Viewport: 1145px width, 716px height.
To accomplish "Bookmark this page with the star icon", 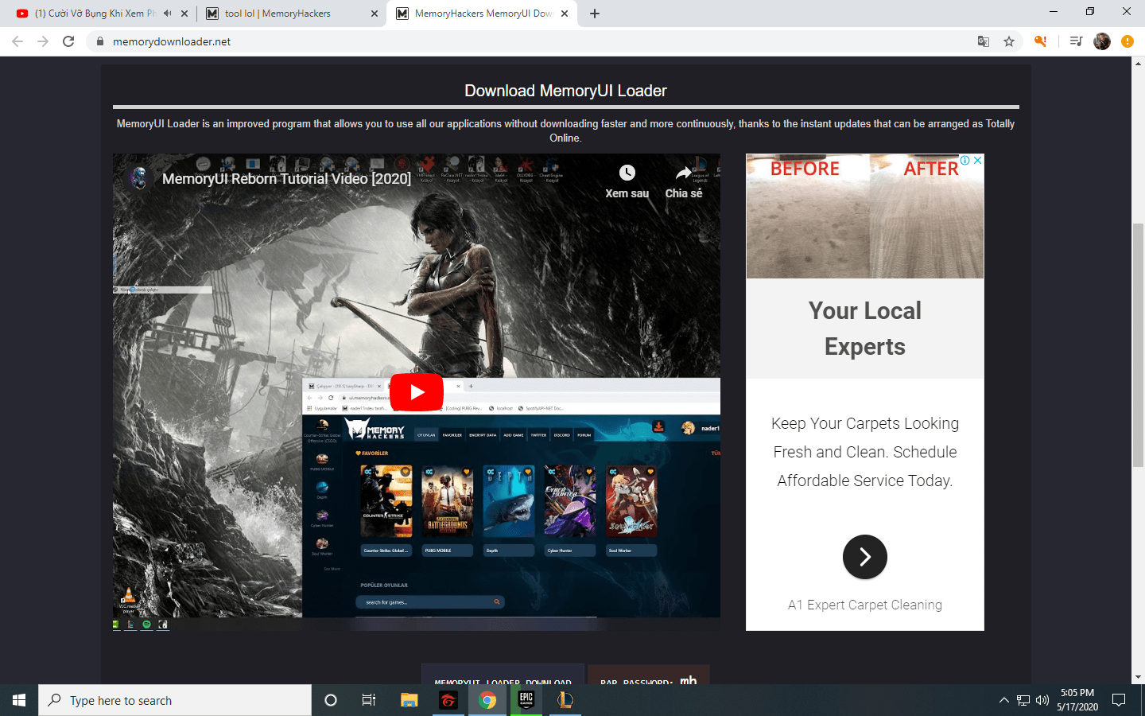I will coord(1009,41).
